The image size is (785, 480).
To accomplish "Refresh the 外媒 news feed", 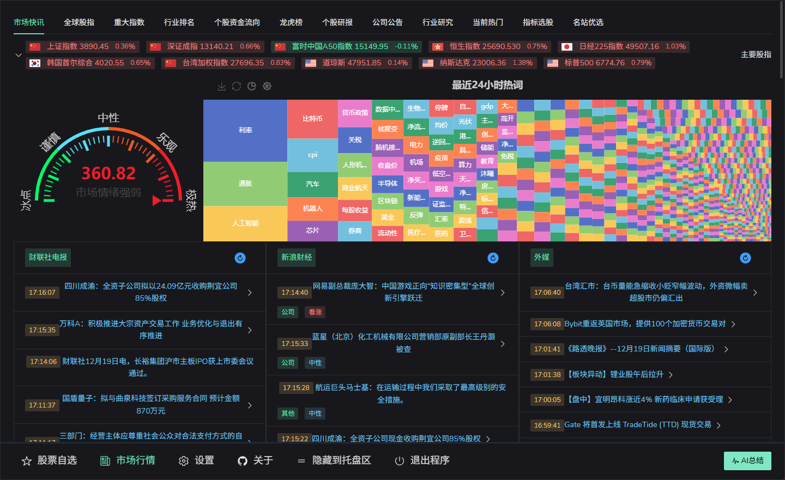I will pos(745,258).
